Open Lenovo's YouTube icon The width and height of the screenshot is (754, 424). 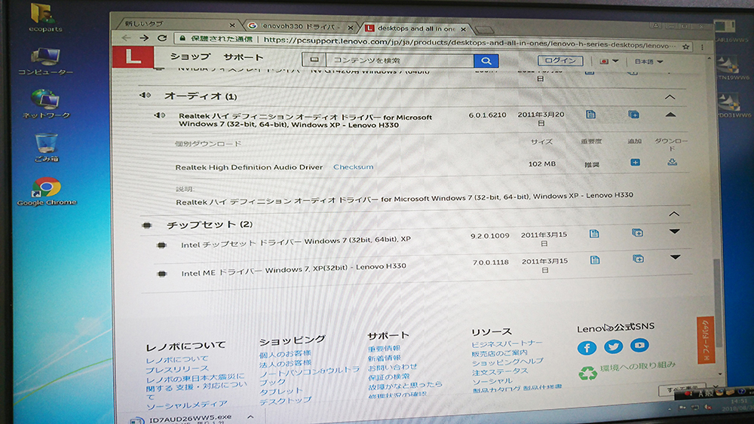[x=639, y=345]
